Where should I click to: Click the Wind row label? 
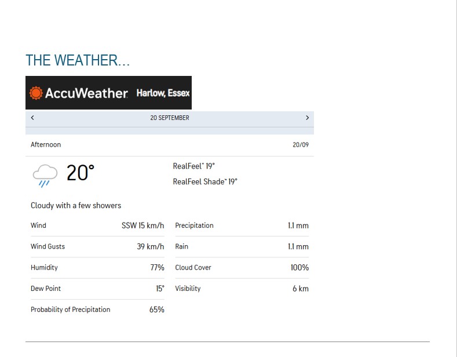tap(38, 225)
